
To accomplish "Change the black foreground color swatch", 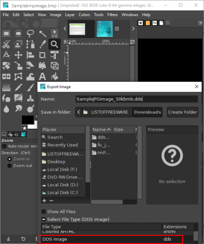I will pyautogui.click(x=28, y=120).
